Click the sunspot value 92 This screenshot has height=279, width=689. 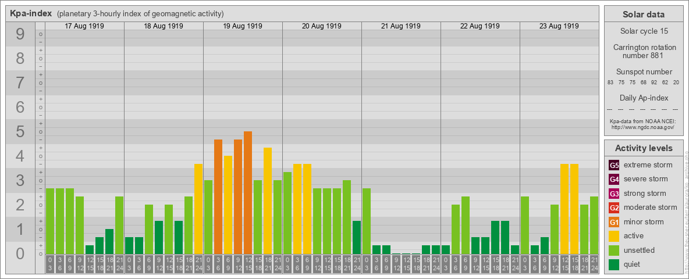click(654, 82)
